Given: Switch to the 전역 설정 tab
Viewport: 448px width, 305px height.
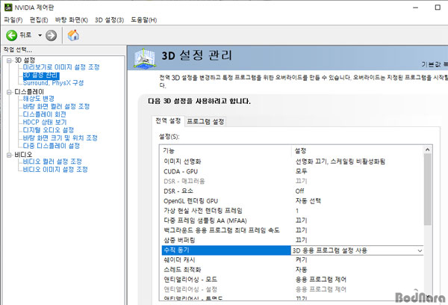Looking at the screenshot, I should (x=168, y=121).
